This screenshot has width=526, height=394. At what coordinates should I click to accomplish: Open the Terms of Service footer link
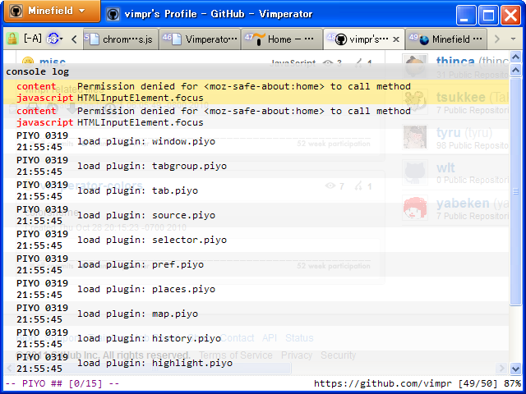pos(236,355)
